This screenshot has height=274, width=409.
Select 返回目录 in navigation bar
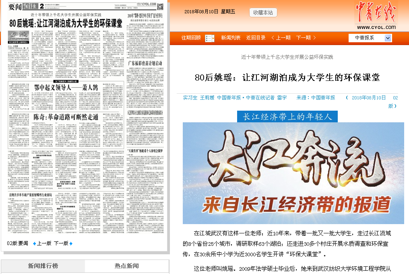tap(256, 38)
